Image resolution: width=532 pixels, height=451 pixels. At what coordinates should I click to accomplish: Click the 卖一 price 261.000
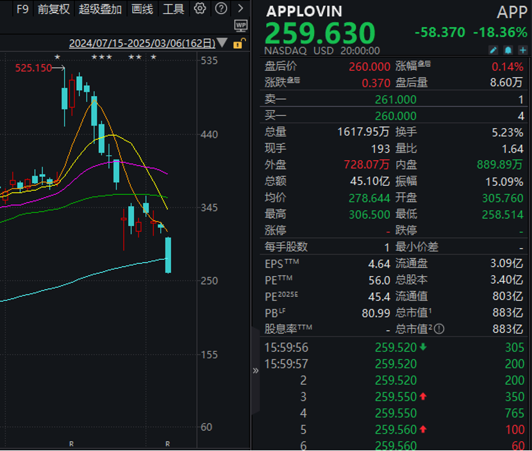395,99
